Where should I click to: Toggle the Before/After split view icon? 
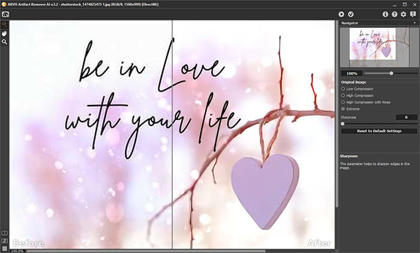[4, 233]
